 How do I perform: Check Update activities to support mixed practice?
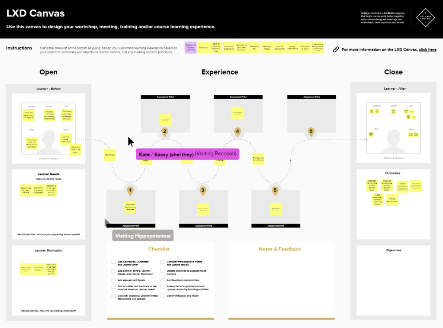tap(163, 271)
